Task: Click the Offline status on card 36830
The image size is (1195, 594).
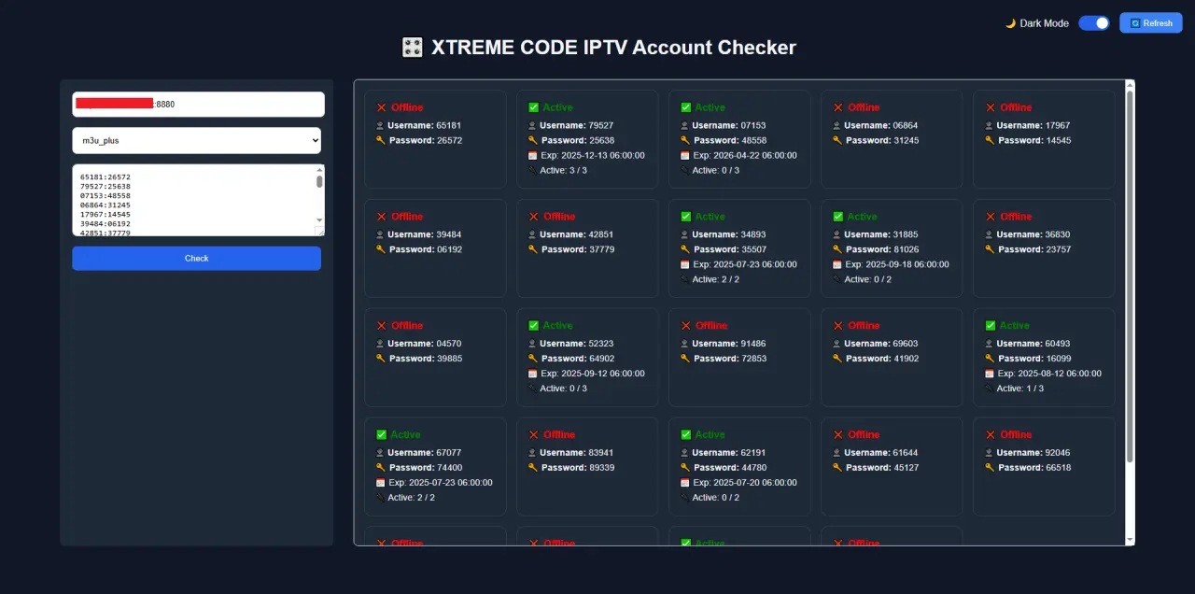Action: click(1016, 217)
